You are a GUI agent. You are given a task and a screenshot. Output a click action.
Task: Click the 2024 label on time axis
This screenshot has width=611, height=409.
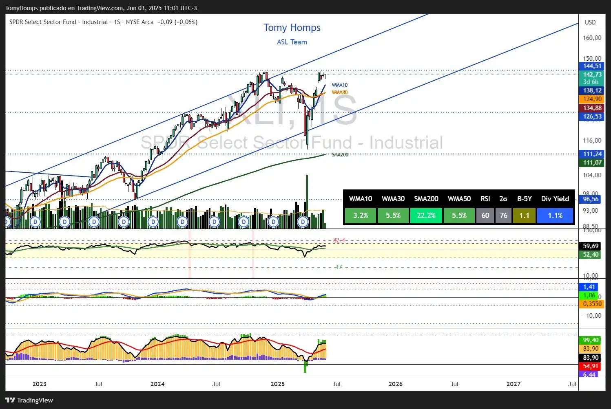[x=157, y=384]
